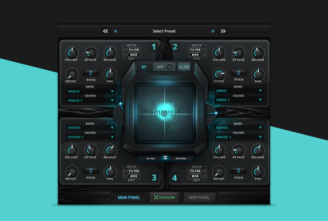
Task: Open layer 3 SYZYGY 1 sound dropdown
Action: pyautogui.click(x=91, y=137)
